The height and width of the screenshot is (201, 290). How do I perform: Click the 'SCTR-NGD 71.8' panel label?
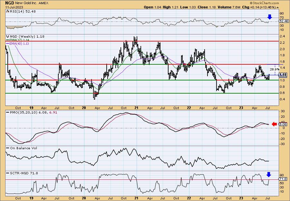[x=22, y=173]
